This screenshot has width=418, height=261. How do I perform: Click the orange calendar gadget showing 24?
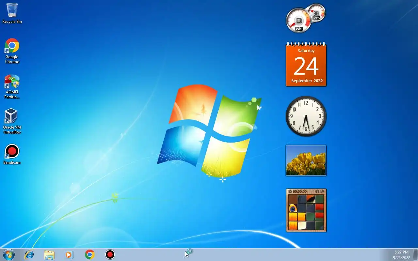click(x=306, y=64)
